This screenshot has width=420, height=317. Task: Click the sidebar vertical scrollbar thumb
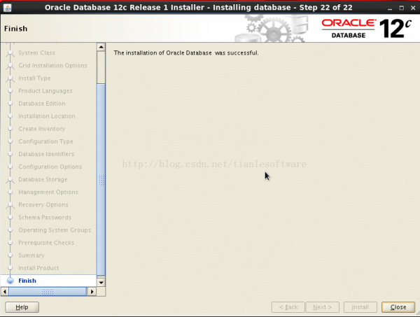[101, 180]
